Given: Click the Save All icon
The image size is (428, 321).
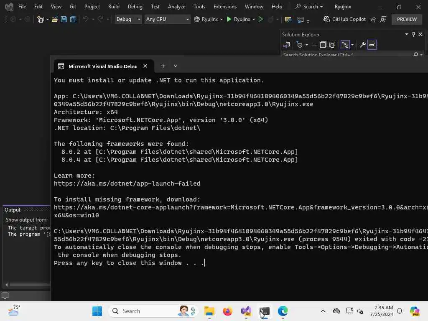Looking at the screenshot, I should pyautogui.click(x=73, y=19).
